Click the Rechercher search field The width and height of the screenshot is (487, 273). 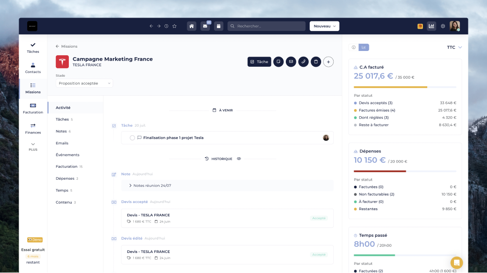tap(267, 26)
